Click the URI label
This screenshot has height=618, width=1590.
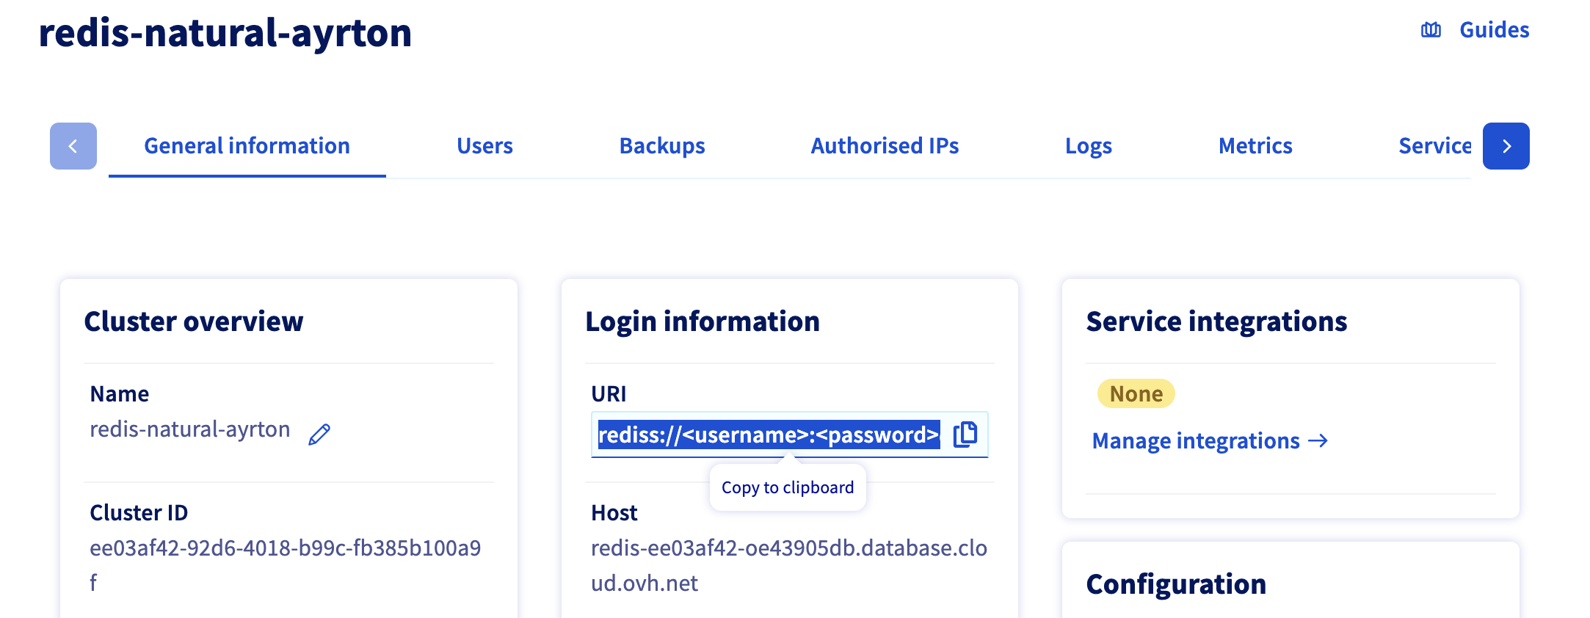tap(609, 394)
